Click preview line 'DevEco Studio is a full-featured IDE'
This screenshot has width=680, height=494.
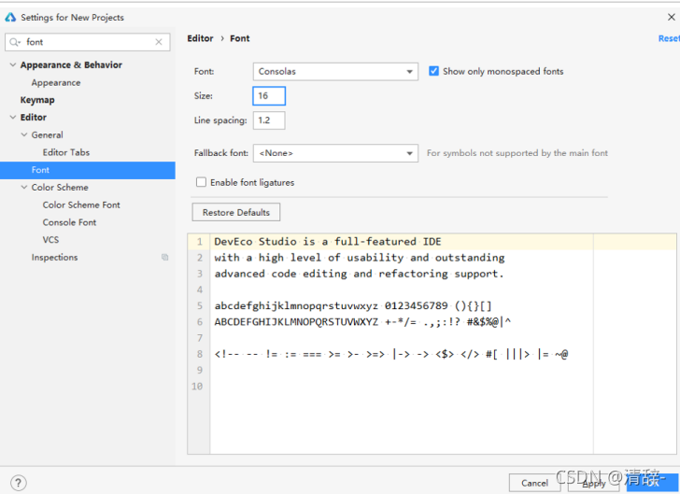click(x=328, y=242)
